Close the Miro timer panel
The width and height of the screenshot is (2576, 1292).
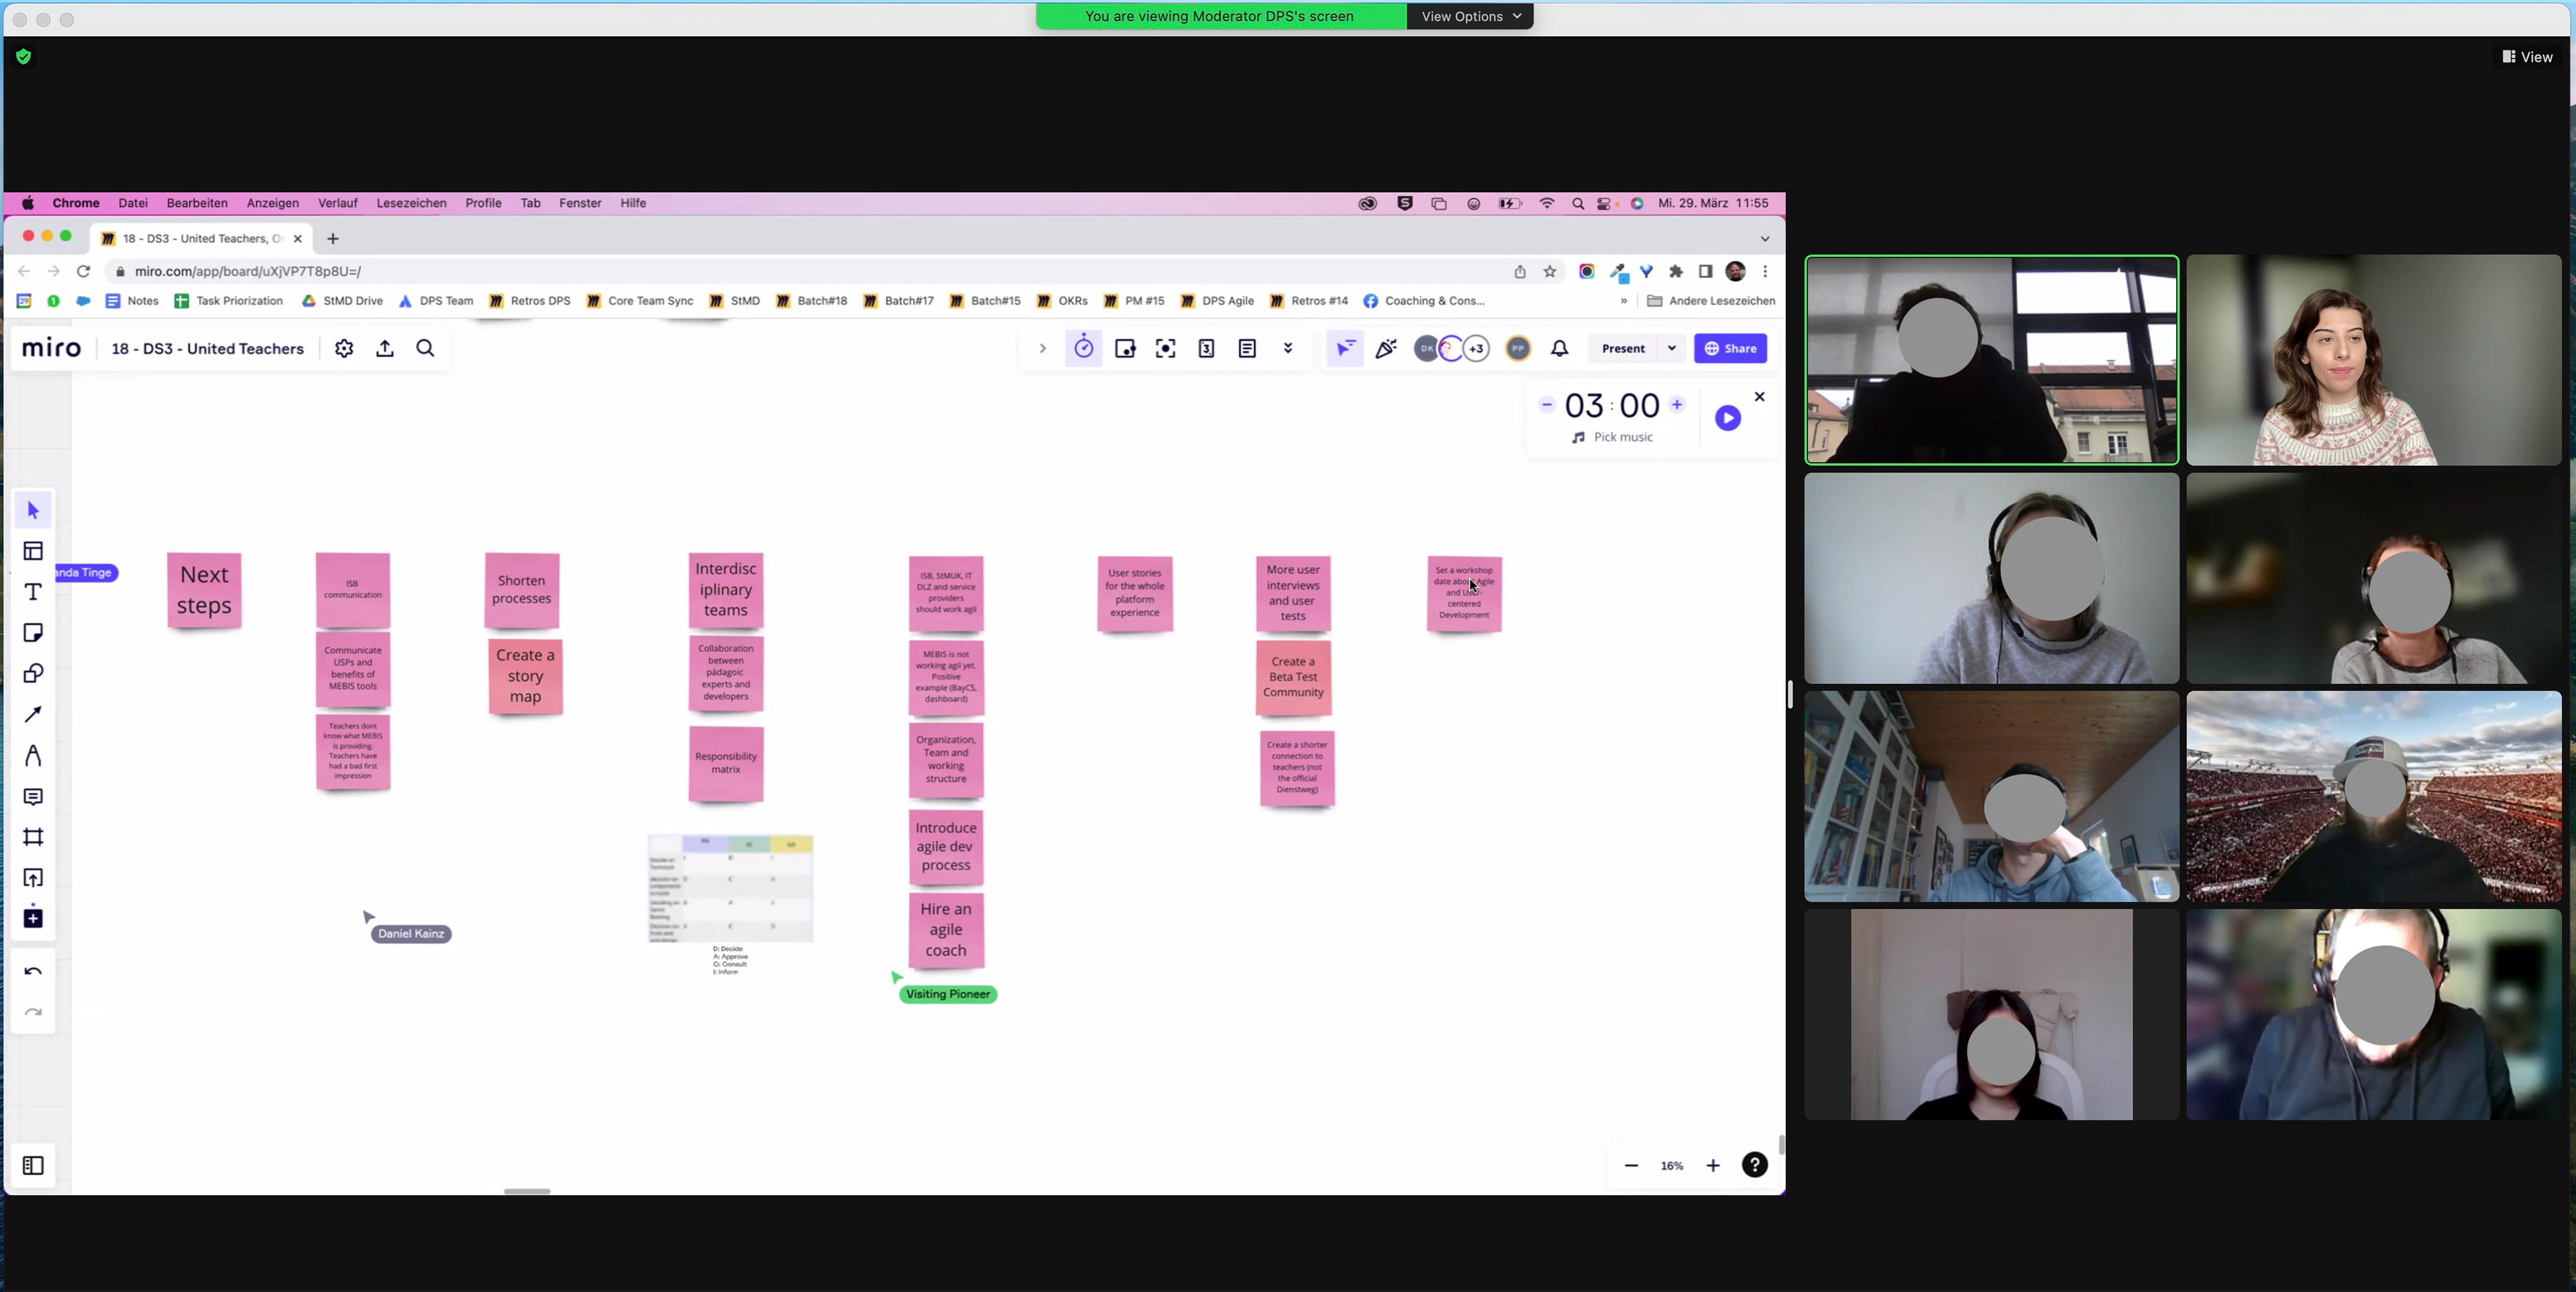1760,397
